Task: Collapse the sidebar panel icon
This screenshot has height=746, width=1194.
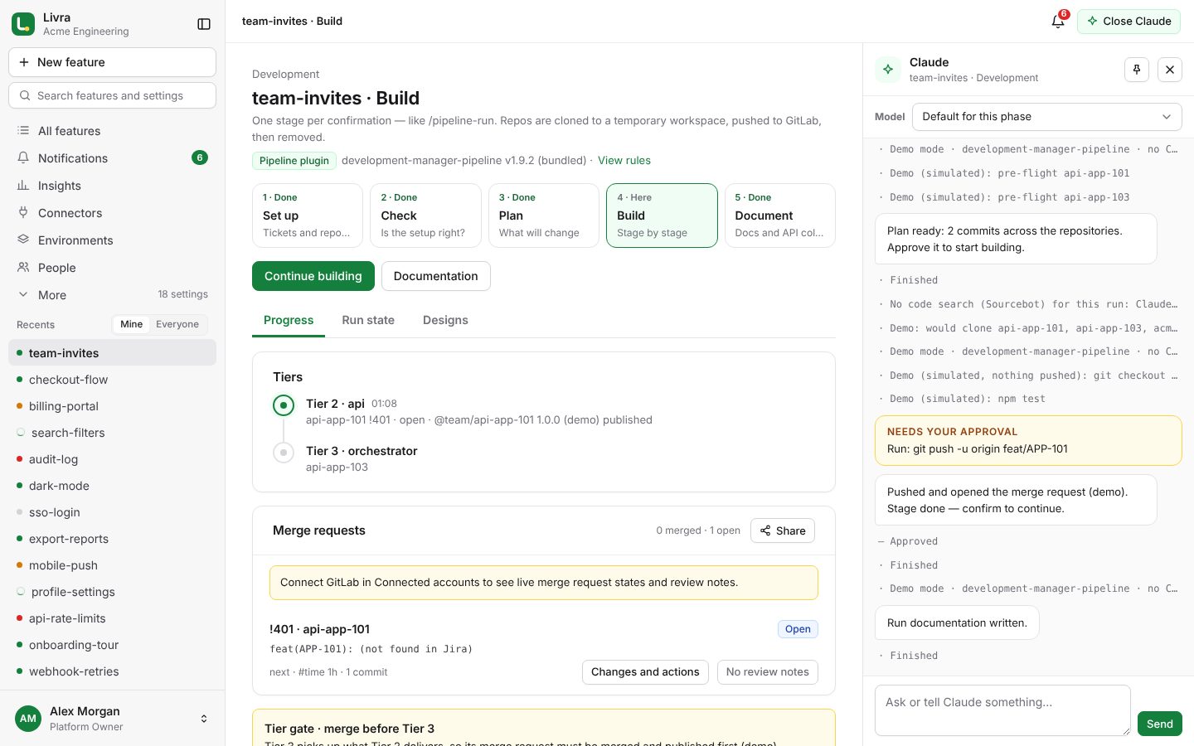Action: point(204,24)
